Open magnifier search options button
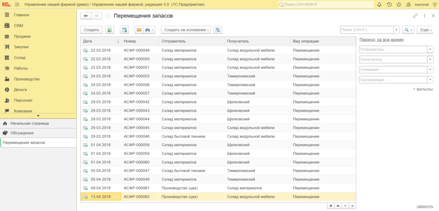Viewport: 439px width, 211px height. coord(408,30)
